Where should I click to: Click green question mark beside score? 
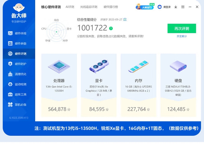pyautogui.click(x=111, y=28)
